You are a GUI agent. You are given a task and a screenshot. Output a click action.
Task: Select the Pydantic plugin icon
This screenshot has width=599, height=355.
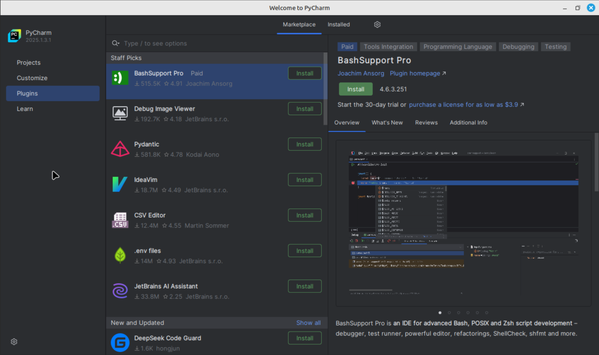[x=120, y=148]
